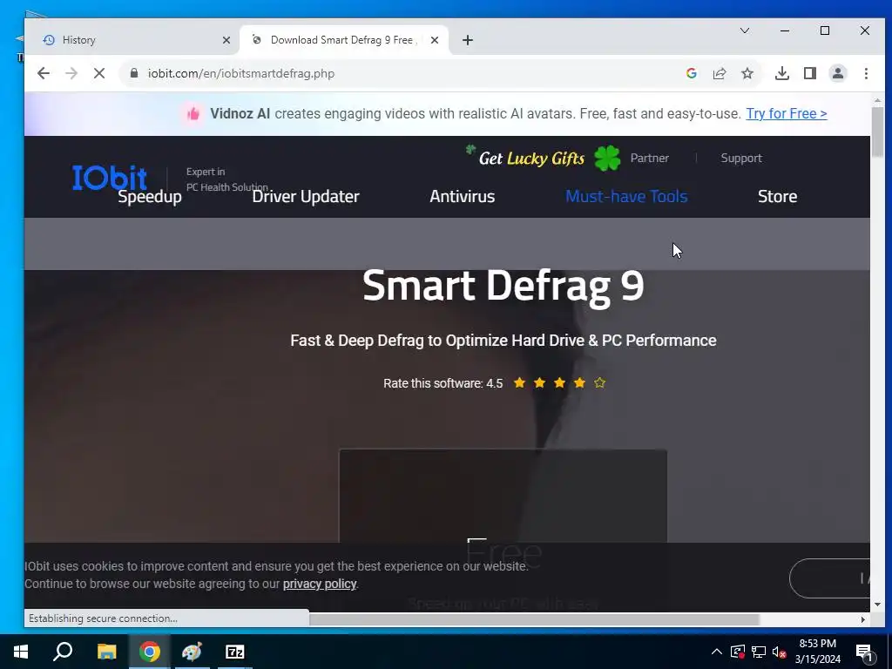Screen dimensions: 892x669
Task: Toggle Chrome side panel
Action: (810, 73)
